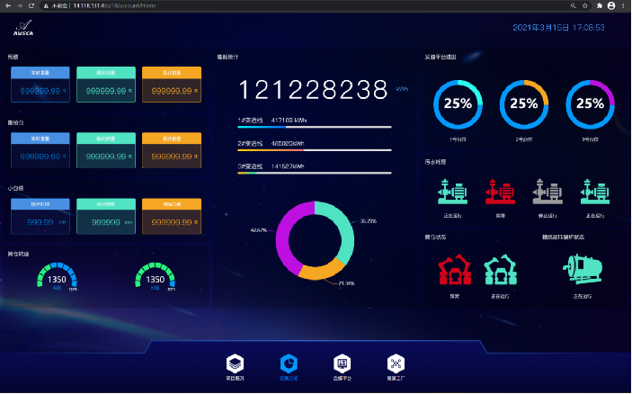The image size is (632, 394).
Task: Click the date and time 2021年3月15日 17:08:53
Action: pyautogui.click(x=558, y=27)
